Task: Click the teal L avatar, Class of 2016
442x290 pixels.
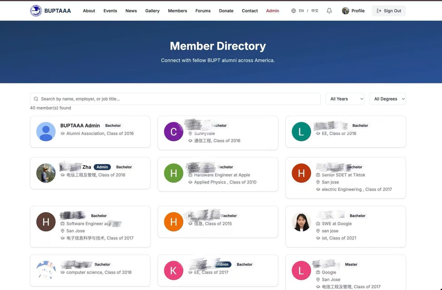Action: pyautogui.click(x=301, y=132)
